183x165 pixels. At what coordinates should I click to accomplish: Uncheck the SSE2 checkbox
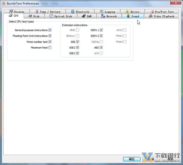coord(77,48)
